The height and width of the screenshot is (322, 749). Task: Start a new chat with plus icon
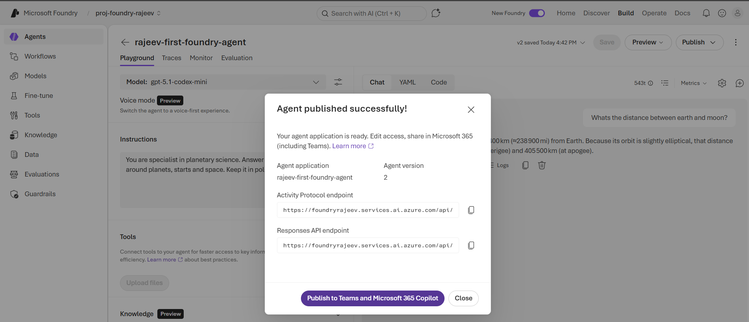point(740,83)
